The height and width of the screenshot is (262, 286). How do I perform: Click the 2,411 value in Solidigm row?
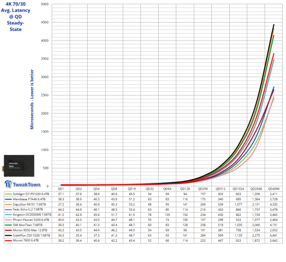pos(274,194)
